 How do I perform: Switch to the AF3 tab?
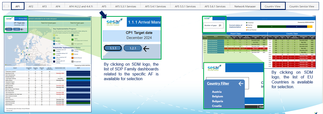(x=44, y=6)
